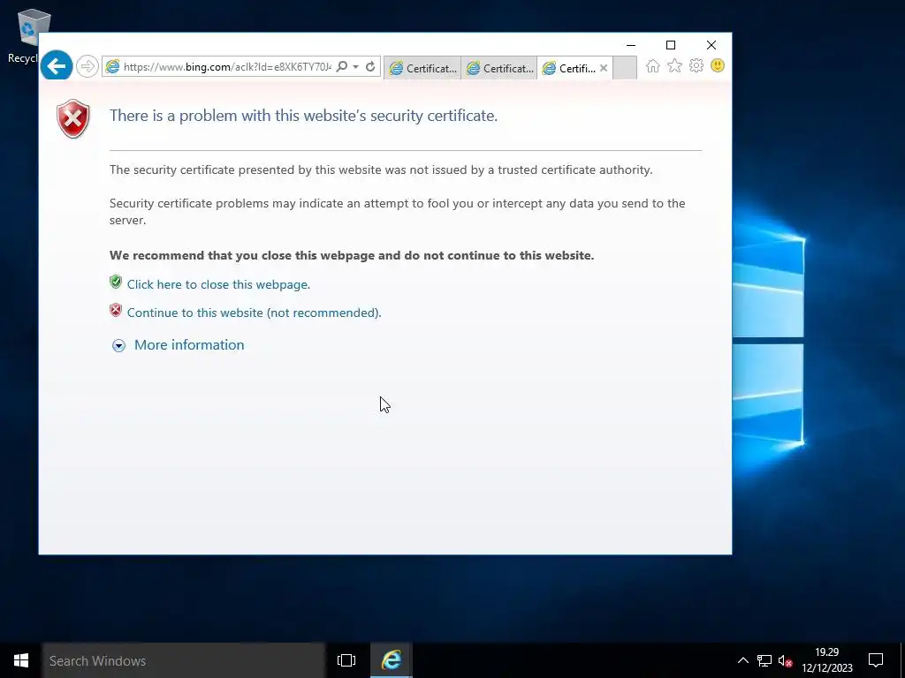Open the Windows Start menu
The width and height of the screenshot is (905, 678).
[x=21, y=660]
